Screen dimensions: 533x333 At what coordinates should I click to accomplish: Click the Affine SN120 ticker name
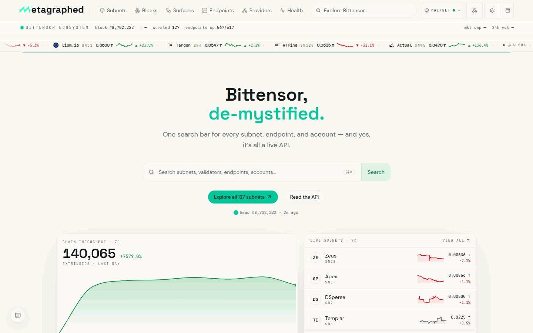coord(290,45)
